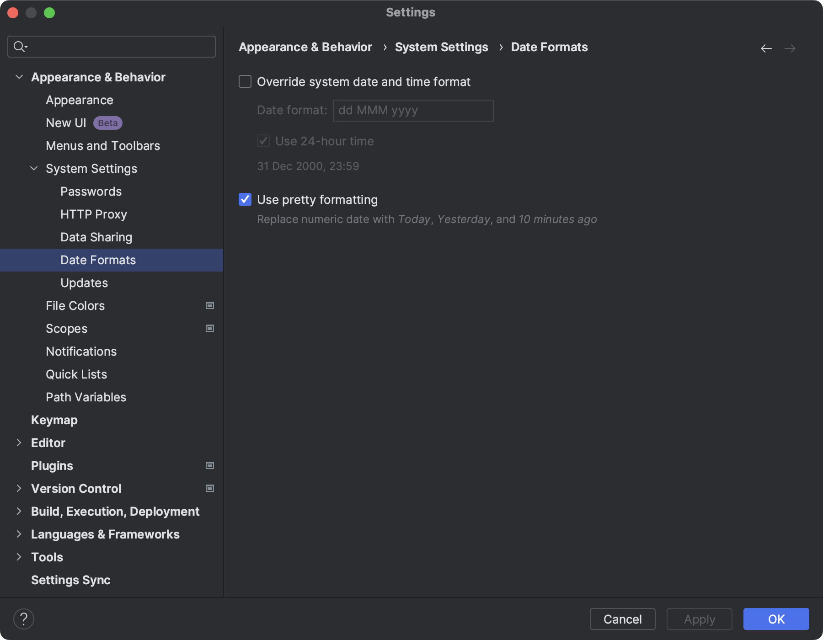Navigate back with the left arrow

766,48
